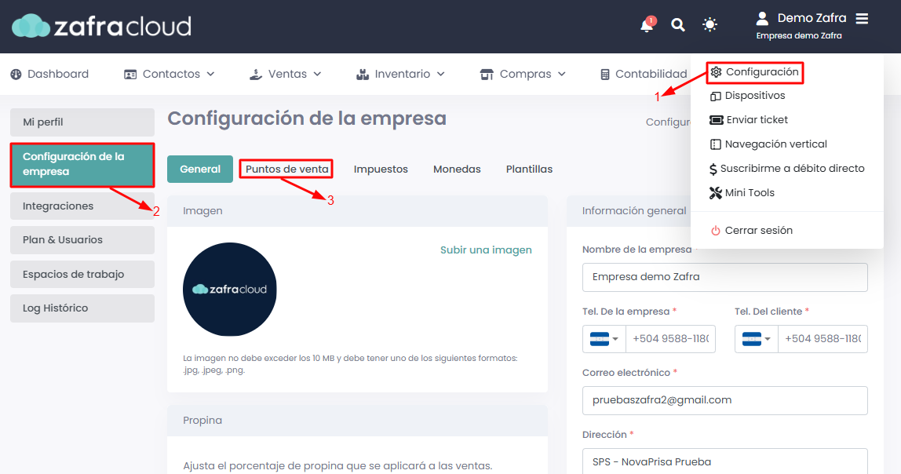
Task: Click the Demo Zafra user avatar icon
Action: (x=762, y=18)
